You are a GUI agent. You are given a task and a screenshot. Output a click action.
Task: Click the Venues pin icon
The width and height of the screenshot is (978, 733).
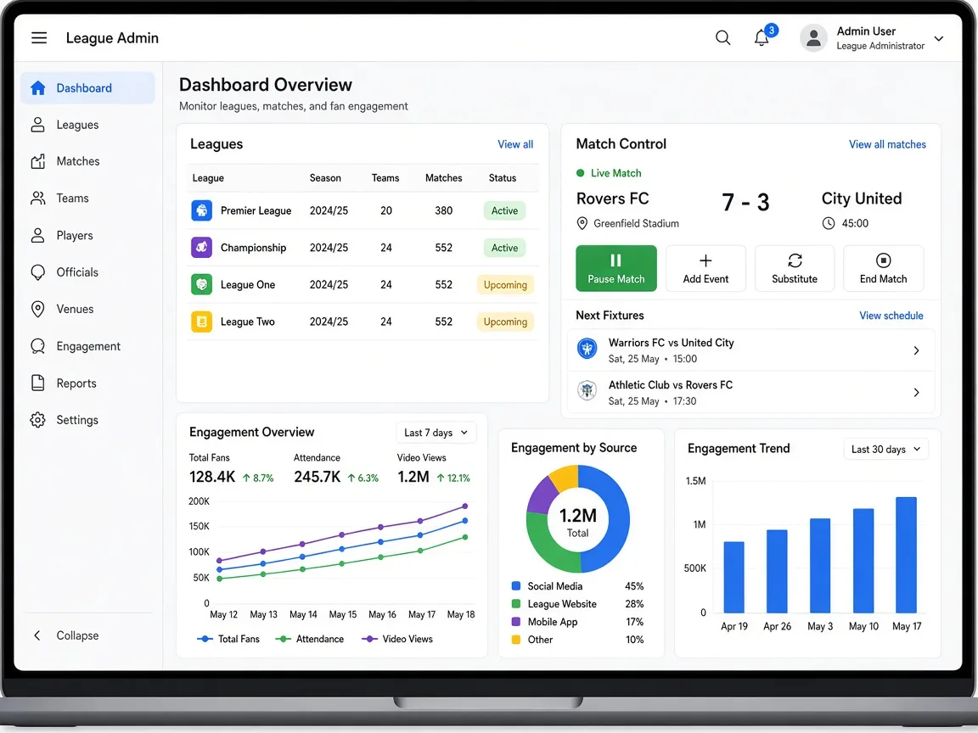(x=38, y=309)
